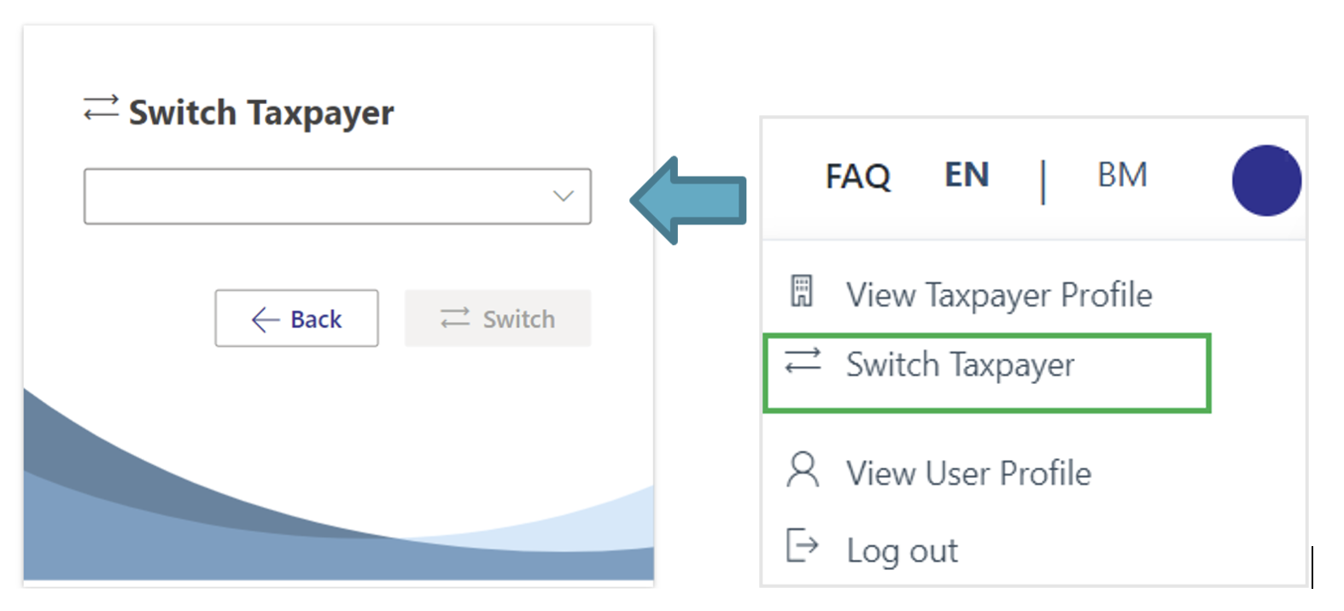Click the swap arrows icon in Switch button
This screenshot has height=611, width=1344.
coord(455,318)
